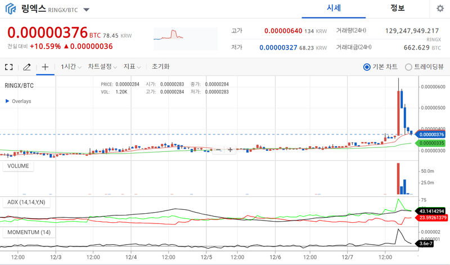This screenshot has height=265, width=450.
Task: Click the 43.1414294 ADX value tag
Action: tap(431, 211)
